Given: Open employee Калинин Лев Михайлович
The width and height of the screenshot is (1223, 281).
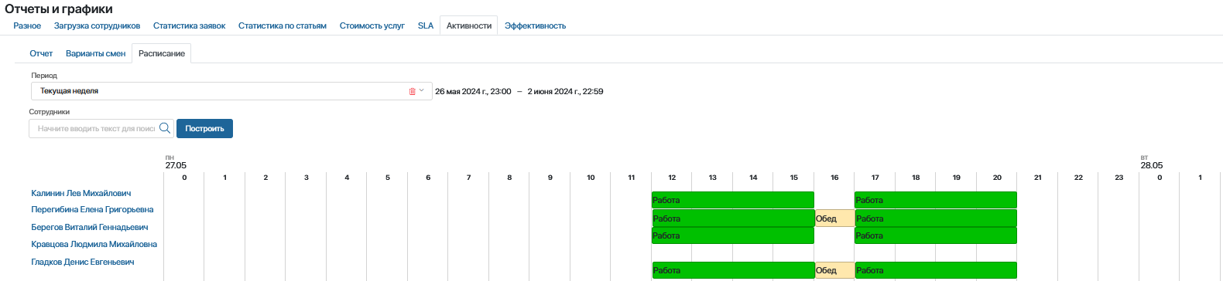Looking at the screenshot, I should [81, 193].
